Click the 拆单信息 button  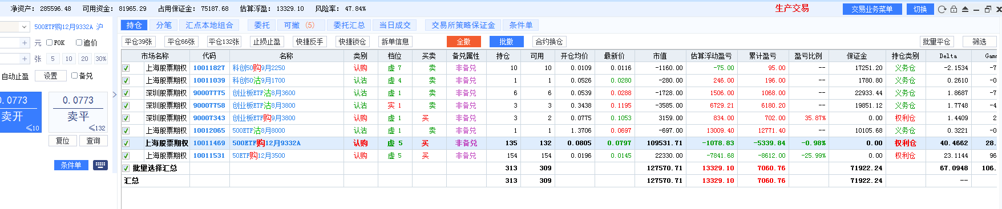(x=395, y=42)
